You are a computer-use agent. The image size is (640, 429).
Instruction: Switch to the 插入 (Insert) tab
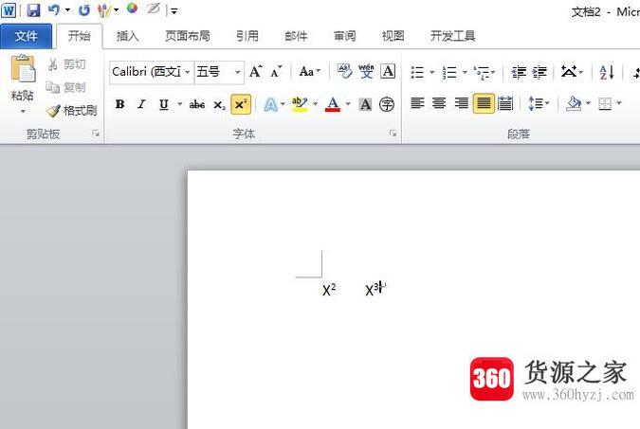pyautogui.click(x=127, y=36)
